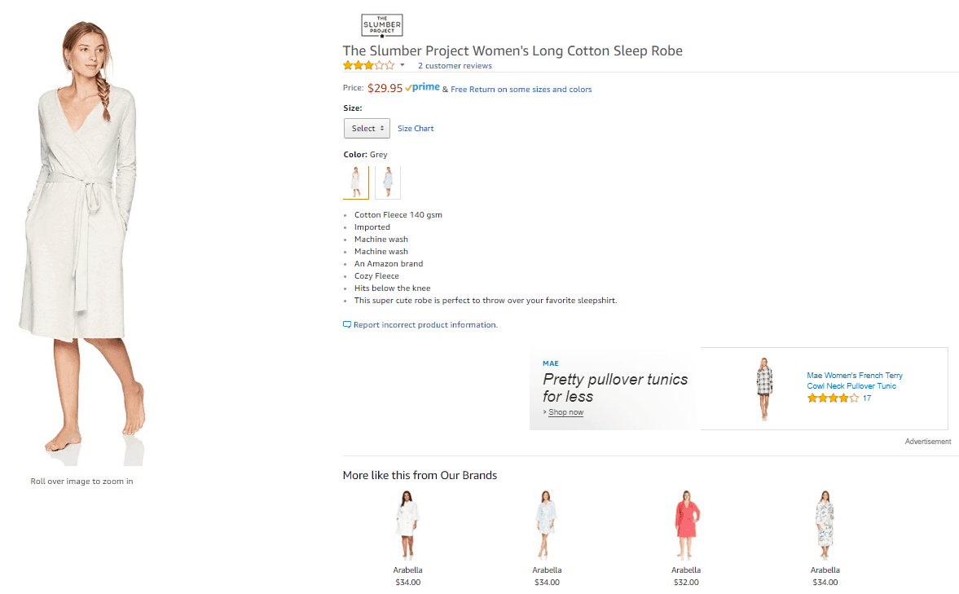The width and height of the screenshot is (959, 594).
Task: Open white Arabella robe thumbnail
Action: tap(407, 525)
